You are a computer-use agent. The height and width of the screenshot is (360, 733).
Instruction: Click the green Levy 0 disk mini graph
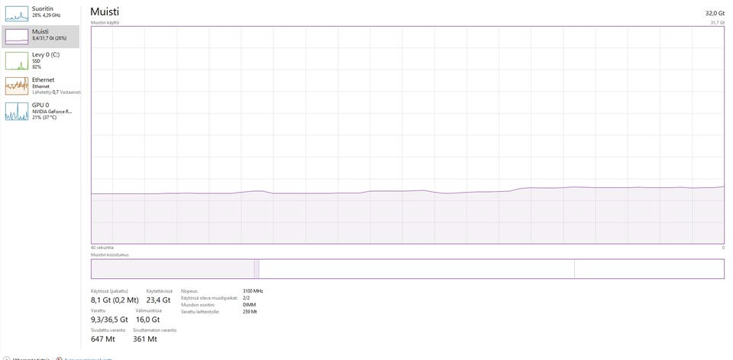(17, 61)
